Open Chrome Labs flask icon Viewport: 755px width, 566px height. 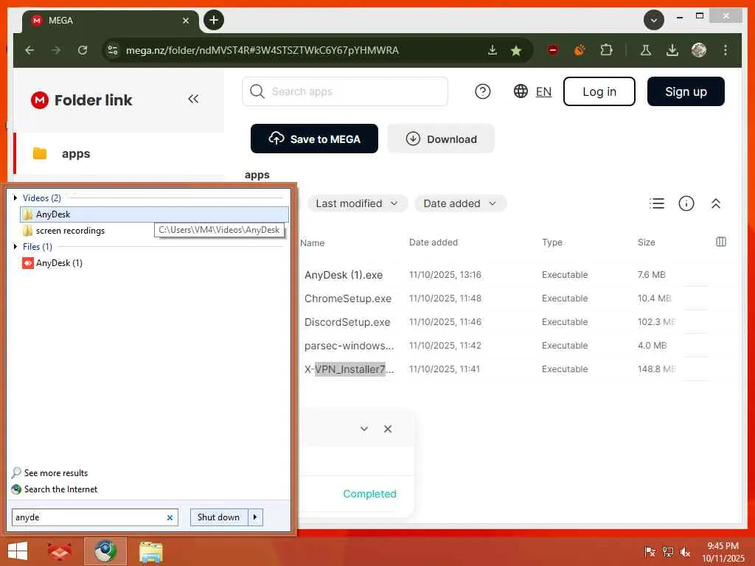(x=646, y=49)
